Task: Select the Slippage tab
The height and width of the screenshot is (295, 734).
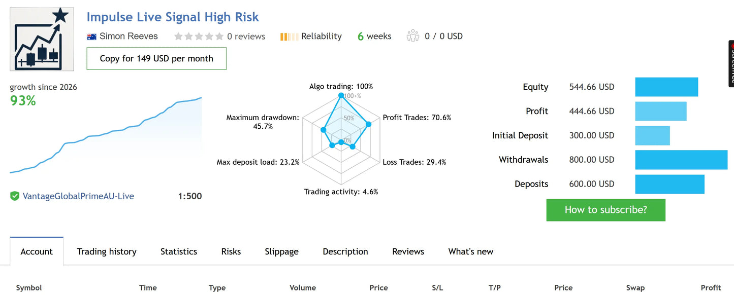Action: coord(281,251)
